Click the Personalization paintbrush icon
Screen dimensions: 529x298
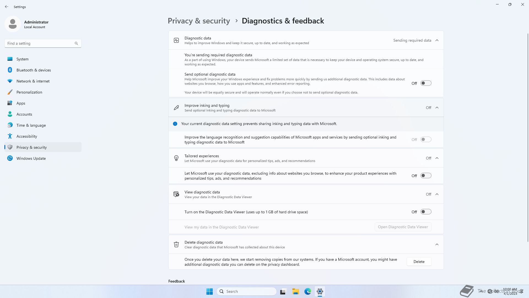point(10,92)
